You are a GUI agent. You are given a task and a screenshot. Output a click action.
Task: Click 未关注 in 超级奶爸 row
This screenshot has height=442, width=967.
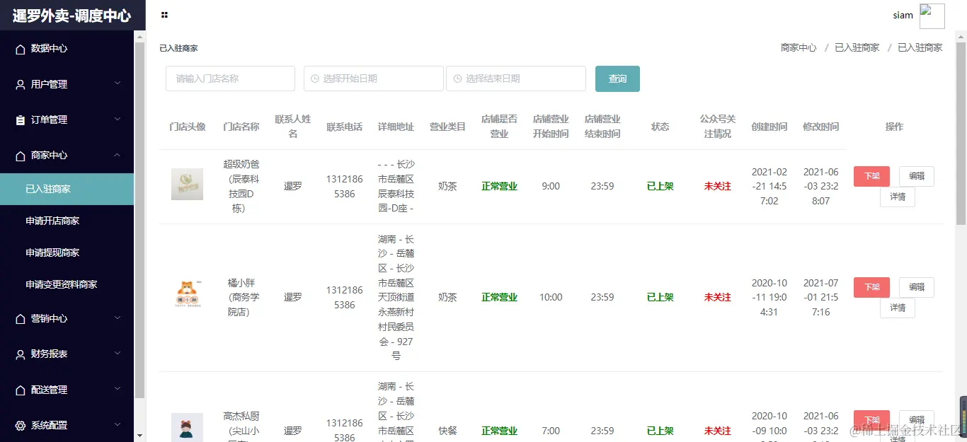tap(718, 187)
